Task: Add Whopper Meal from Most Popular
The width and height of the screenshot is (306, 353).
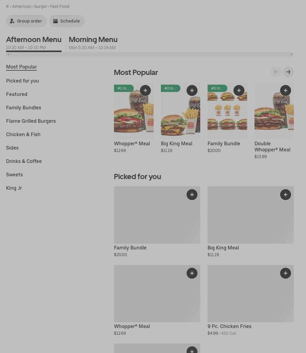Action: click(x=145, y=90)
